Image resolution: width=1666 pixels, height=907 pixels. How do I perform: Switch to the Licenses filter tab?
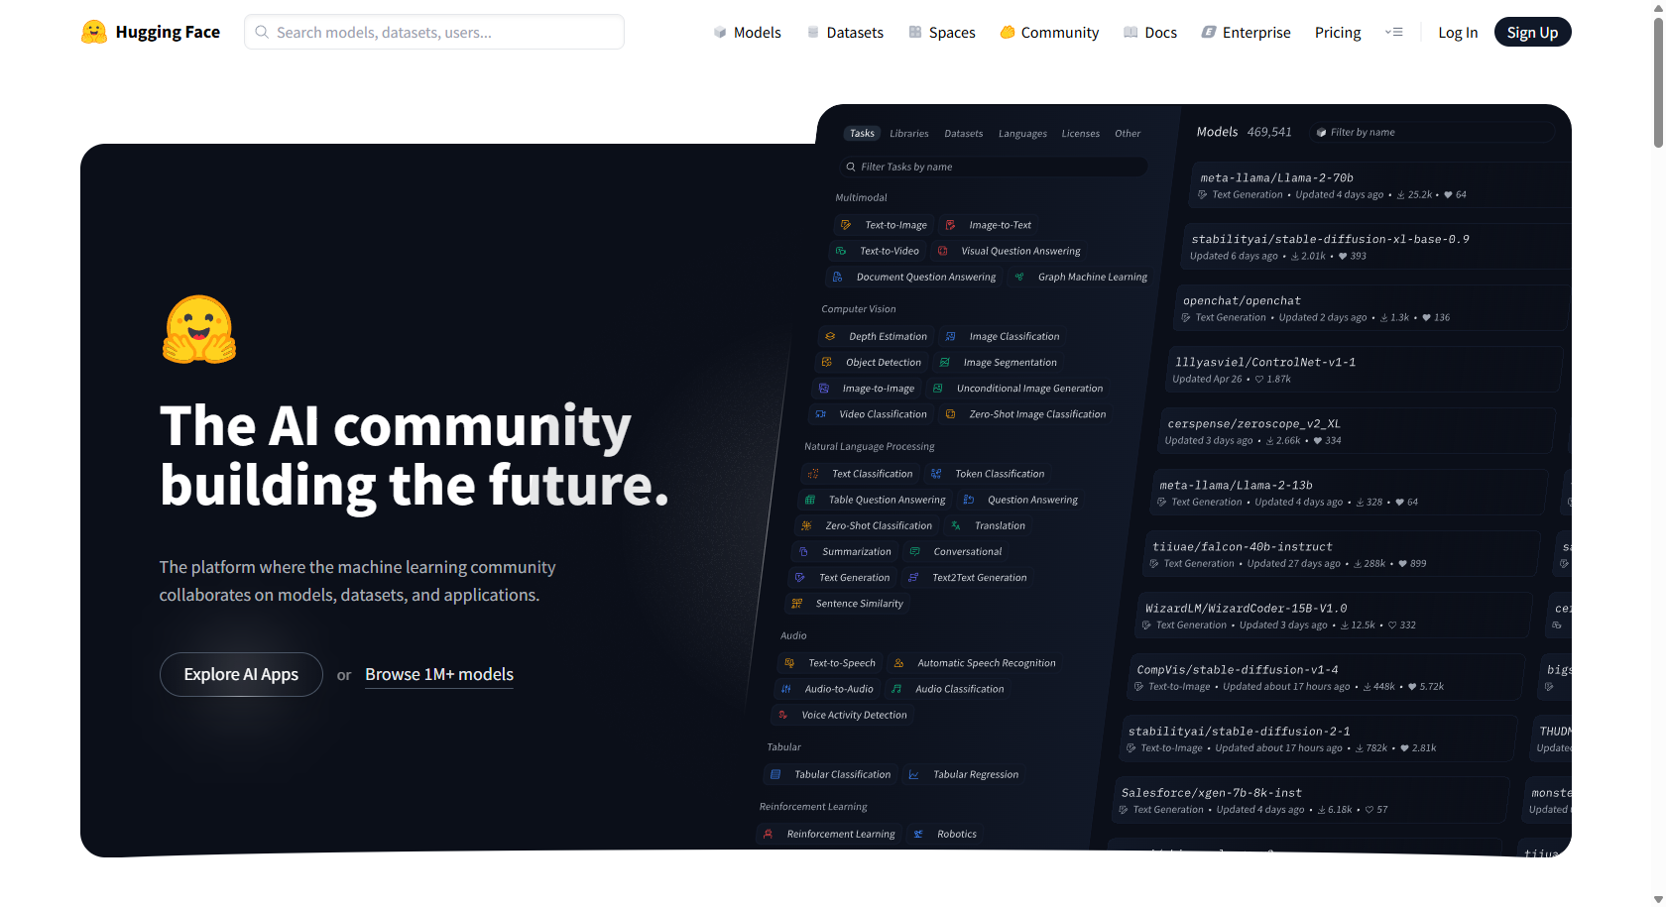click(x=1081, y=133)
